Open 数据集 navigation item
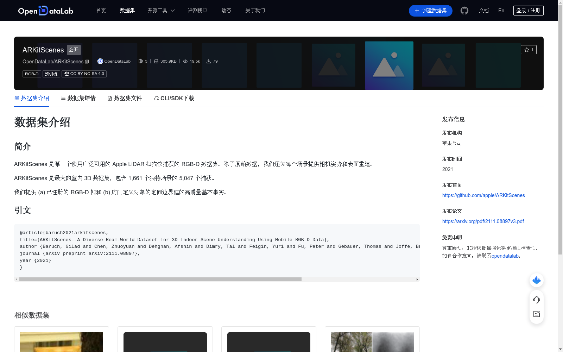 click(x=127, y=11)
